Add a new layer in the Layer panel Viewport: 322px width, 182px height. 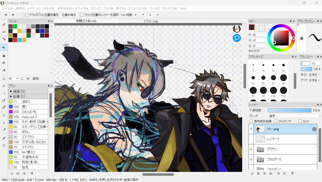point(252,174)
